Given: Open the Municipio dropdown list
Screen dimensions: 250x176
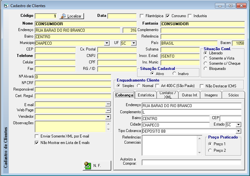Looking at the screenshot, I should 107,43.
